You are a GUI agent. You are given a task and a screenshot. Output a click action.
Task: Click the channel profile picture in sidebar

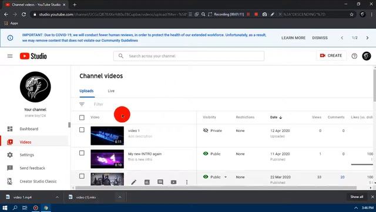click(x=35, y=87)
